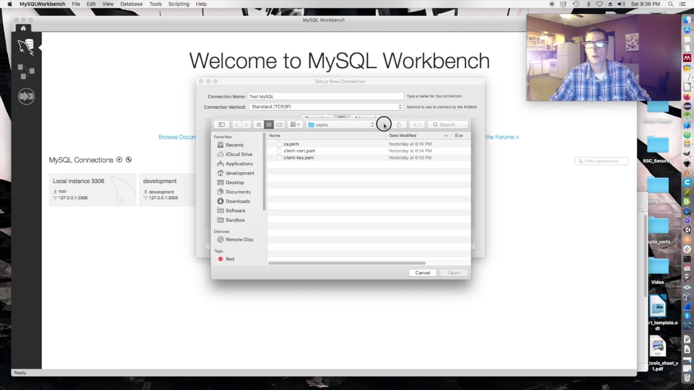Viewport: 694px width, 390px height.
Task: Click the file list horizontal scrollbar
Action: (347, 263)
